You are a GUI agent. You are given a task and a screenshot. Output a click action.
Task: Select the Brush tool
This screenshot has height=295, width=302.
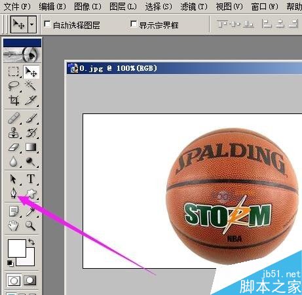(x=31, y=118)
